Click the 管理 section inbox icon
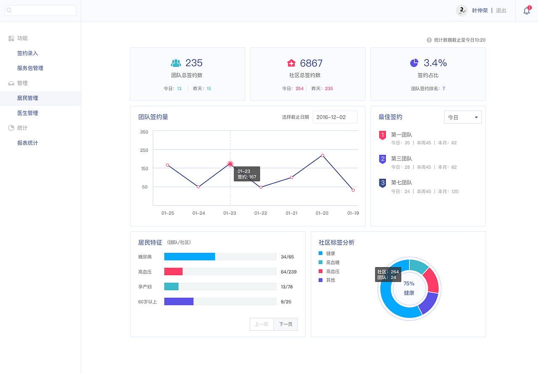The image size is (538, 374). pyautogui.click(x=11, y=83)
